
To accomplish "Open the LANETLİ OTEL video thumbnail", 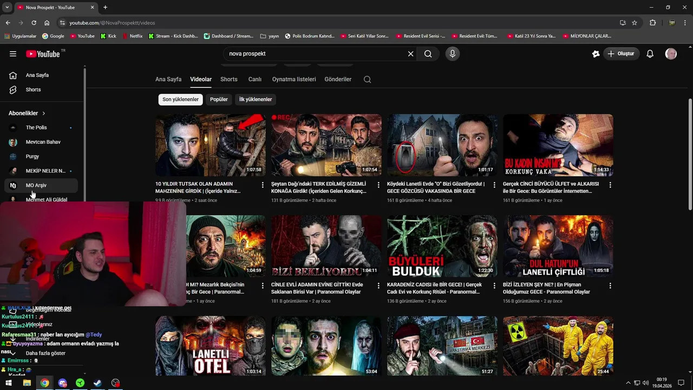I will (211, 346).
